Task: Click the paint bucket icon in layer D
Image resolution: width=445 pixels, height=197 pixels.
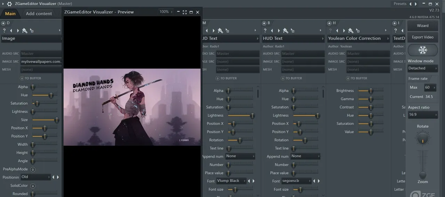Action: click(x=25, y=31)
